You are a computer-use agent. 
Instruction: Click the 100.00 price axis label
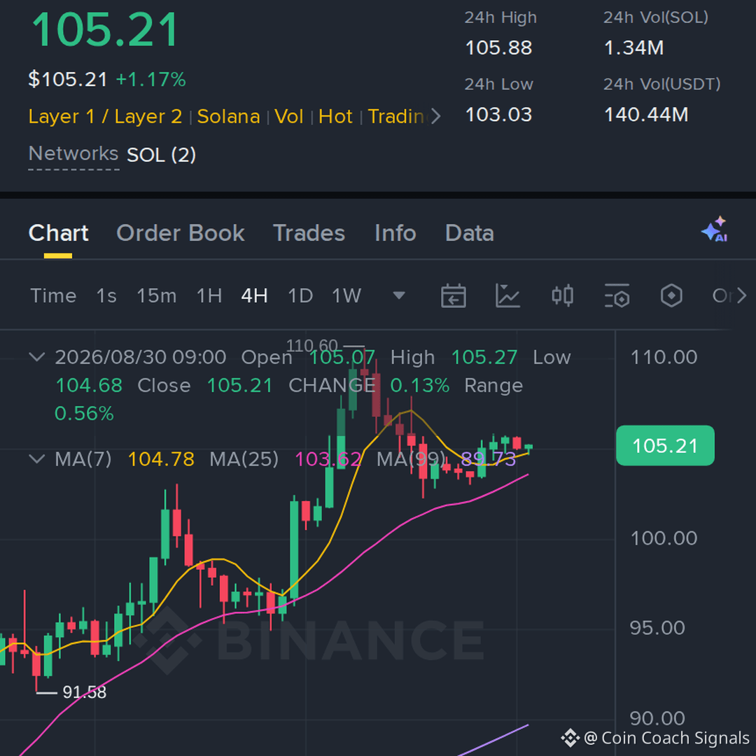click(664, 538)
